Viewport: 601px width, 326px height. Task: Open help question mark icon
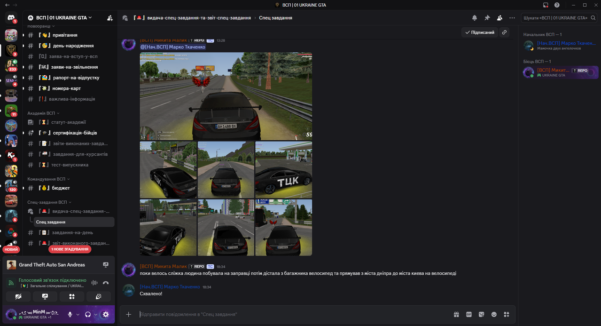[x=557, y=5]
